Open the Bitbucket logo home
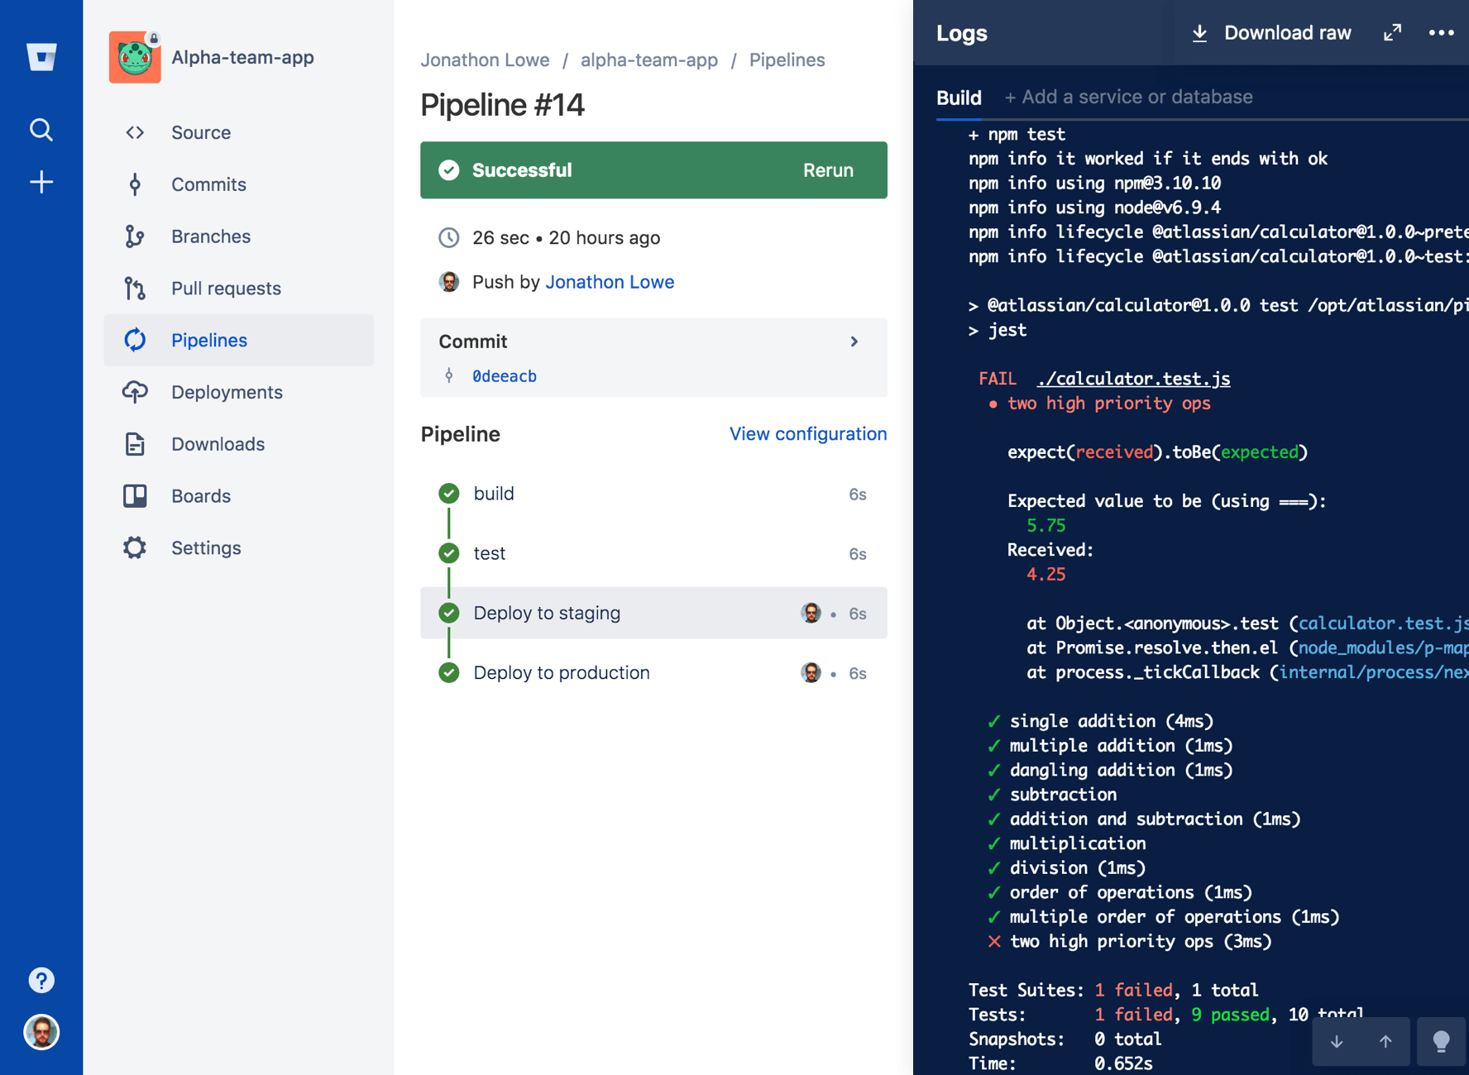The image size is (1469, 1075). pyautogui.click(x=41, y=57)
